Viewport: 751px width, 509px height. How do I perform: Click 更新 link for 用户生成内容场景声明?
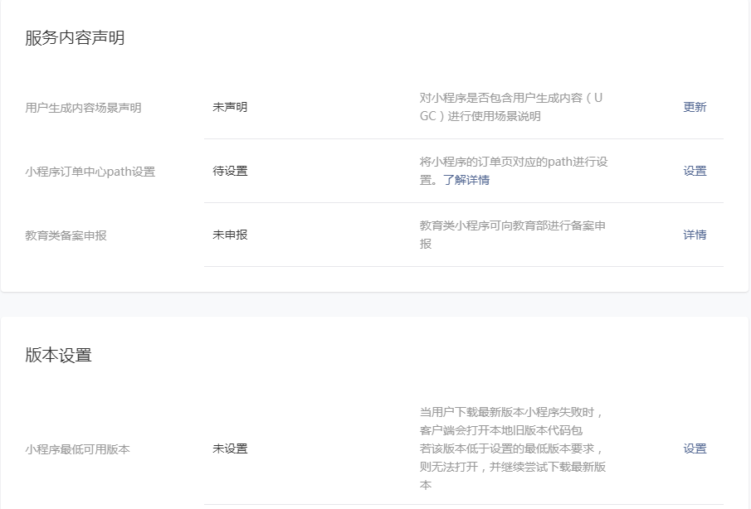(695, 107)
